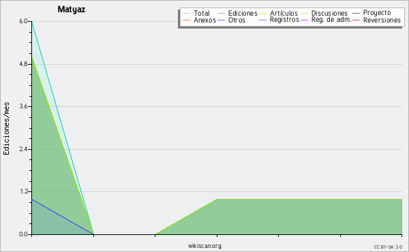The width and height of the screenshot is (409, 252).
Task: Click the 6.0 y-axis value
Action: 23,21
